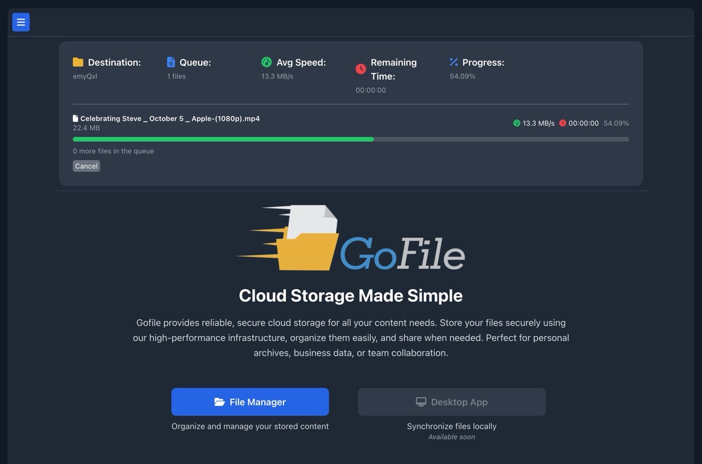Screen dimensions: 702x464
Task: Click the red Remaining Time clock icon
Action: pyautogui.click(x=361, y=69)
